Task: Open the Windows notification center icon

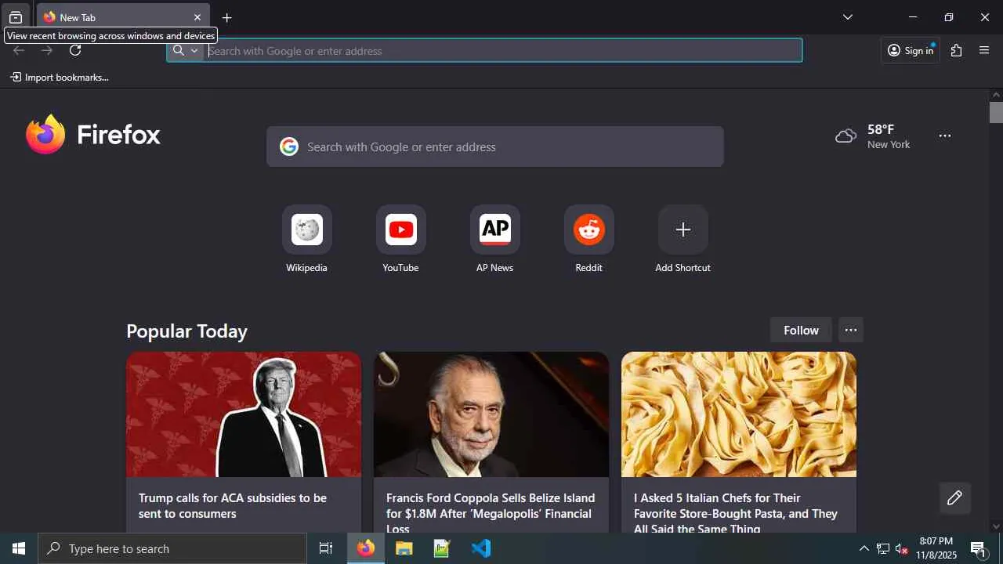Action: (979, 549)
